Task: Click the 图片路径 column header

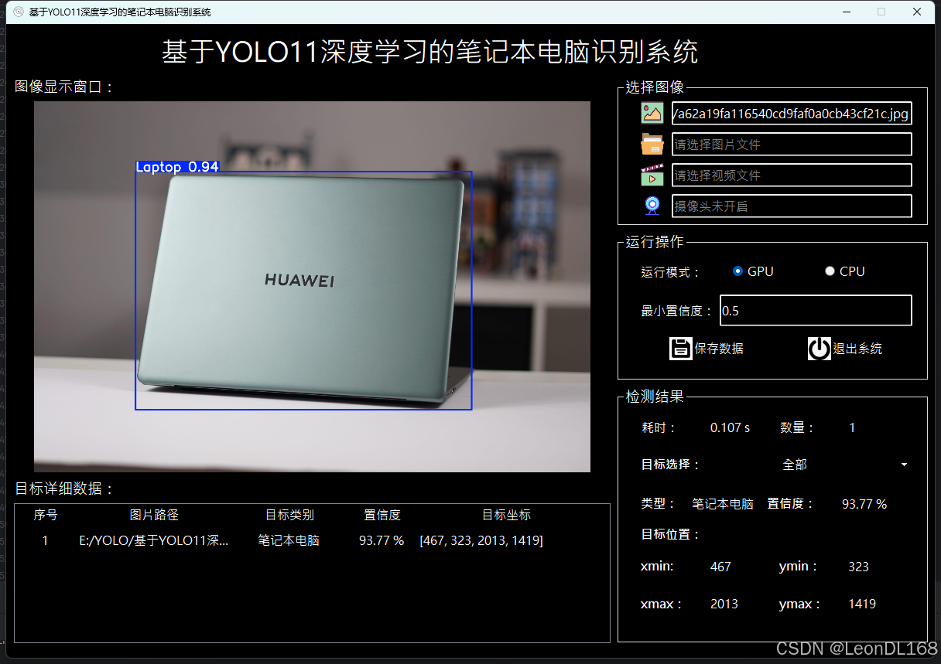Action: click(x=154, y=515)
